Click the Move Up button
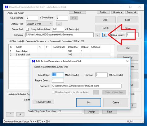This screenshot has width=147, height=126. tap(128, 57)
